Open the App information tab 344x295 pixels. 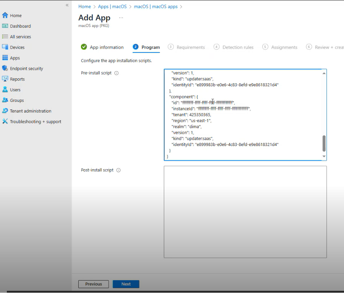(107, 47)
